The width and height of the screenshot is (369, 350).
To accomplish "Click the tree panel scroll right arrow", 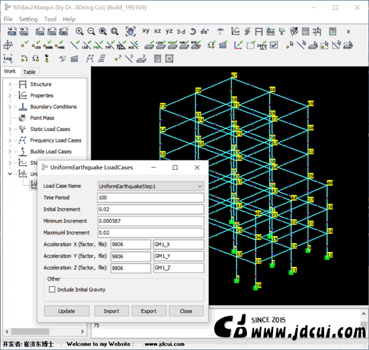I will (x=82, y=331).
